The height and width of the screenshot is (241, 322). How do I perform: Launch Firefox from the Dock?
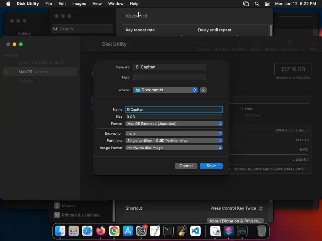pos(101,231)
